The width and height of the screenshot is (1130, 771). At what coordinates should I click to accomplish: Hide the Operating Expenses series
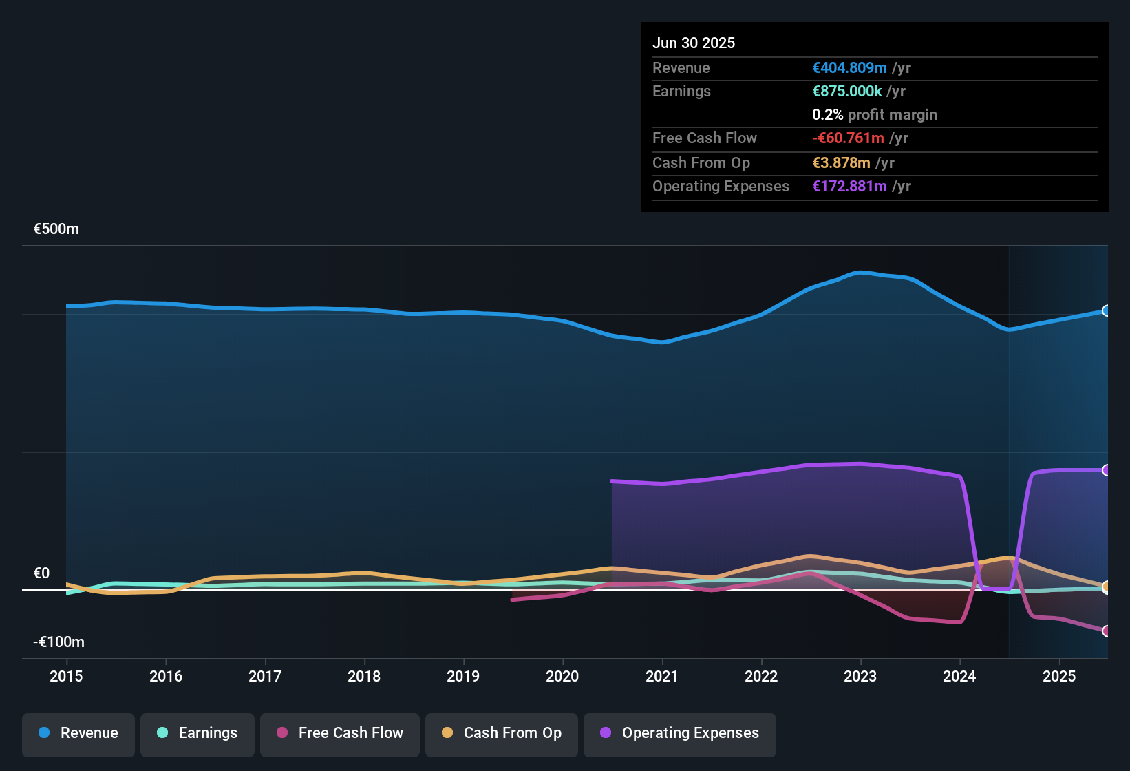680,733
